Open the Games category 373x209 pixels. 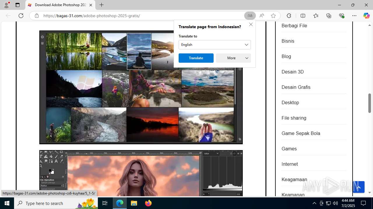point(289,149)
